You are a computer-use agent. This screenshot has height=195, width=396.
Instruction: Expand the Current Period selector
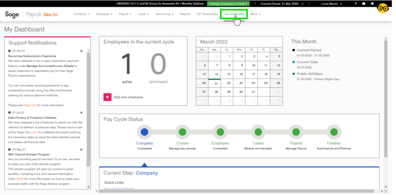[x=282, y=4]
